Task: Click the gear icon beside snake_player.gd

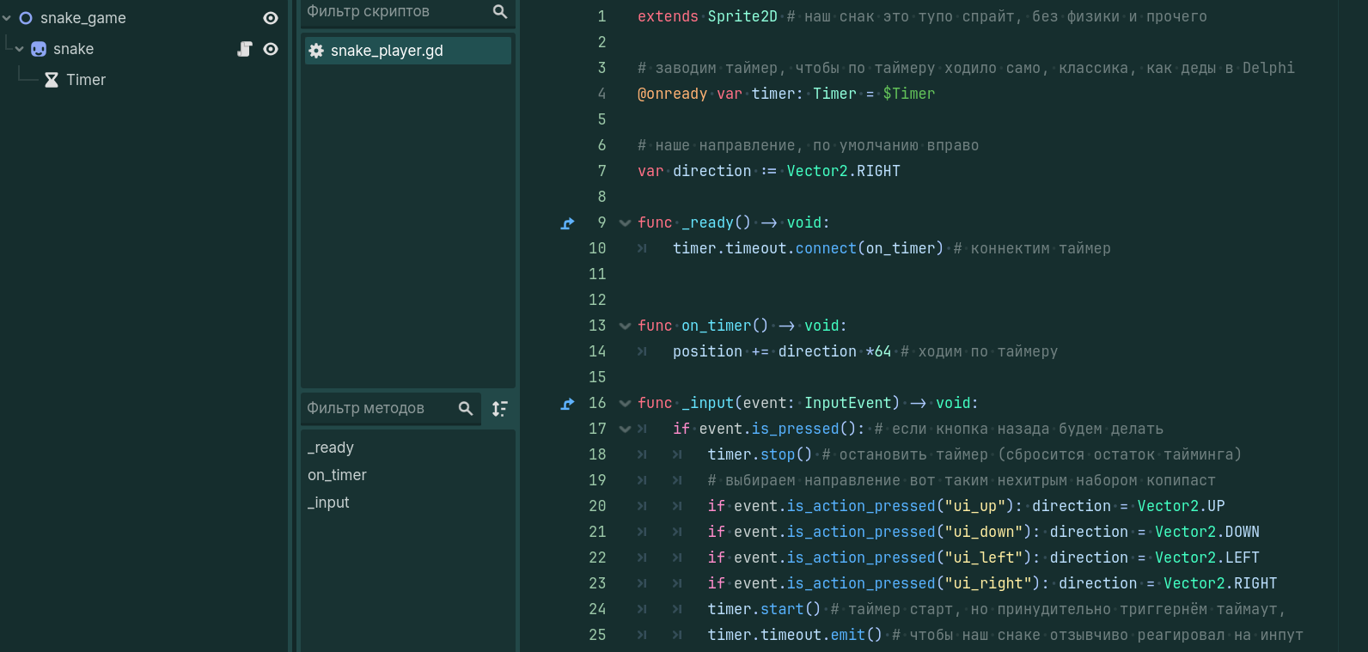Action: tap(316, 51)
